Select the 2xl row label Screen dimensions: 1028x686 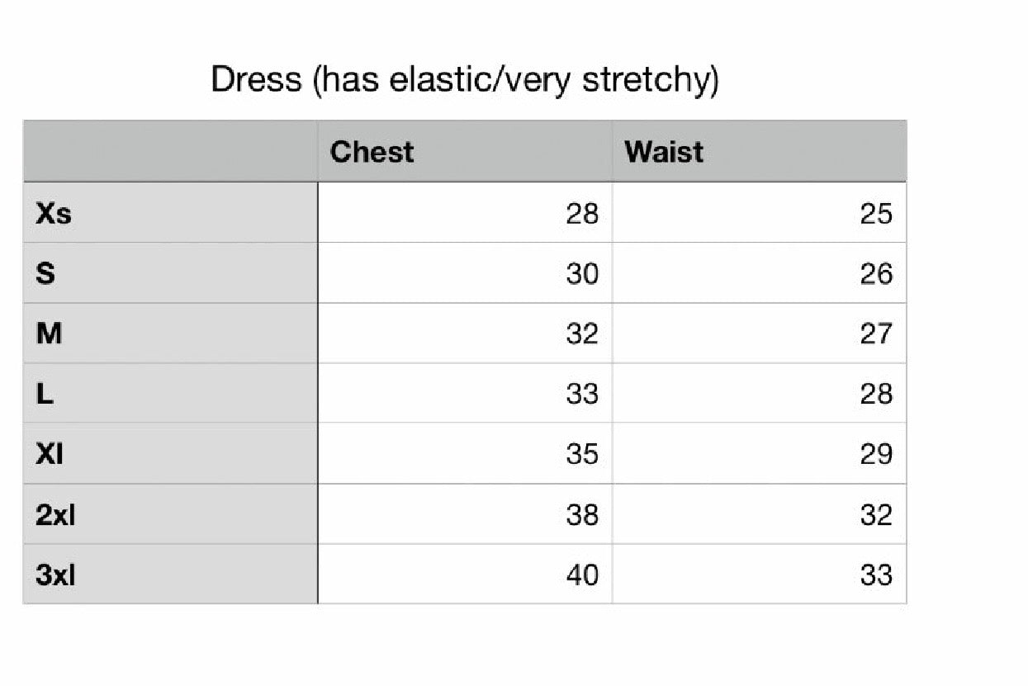click(56, 514)
